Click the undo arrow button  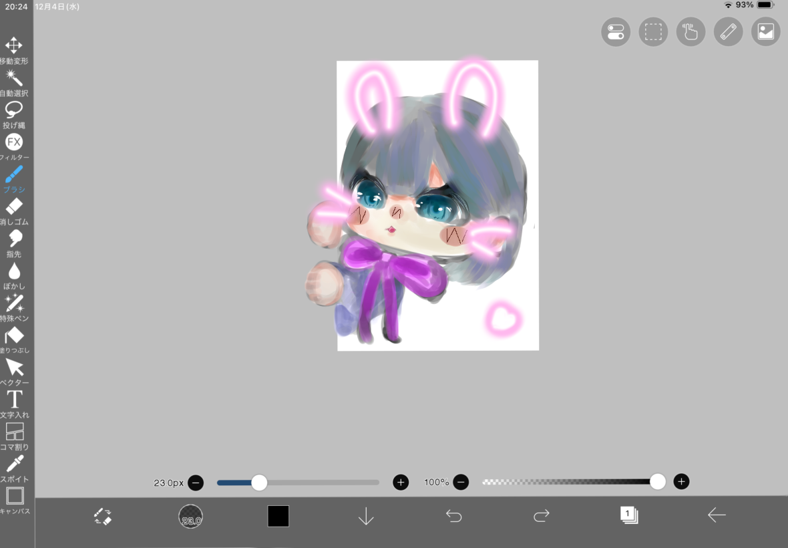[x=453, y=516]
